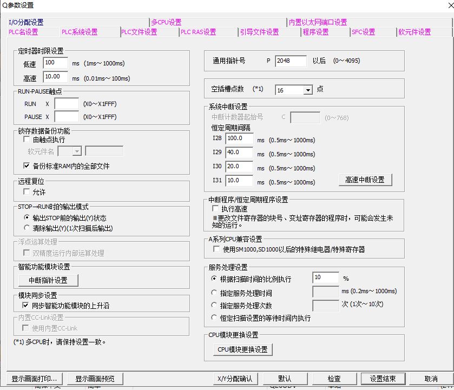Click the I28 interval input field
The image size is (454, 390).
point(239,140)
